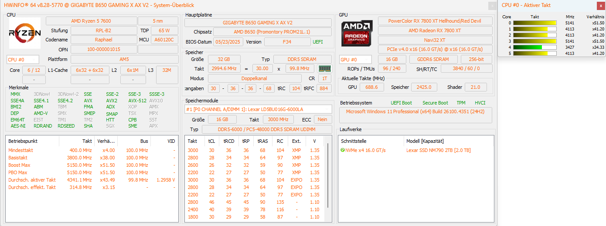Screen dimensions: 606x226
Task: Click the Core 5 clock bar
Action: tap(535, 54)
